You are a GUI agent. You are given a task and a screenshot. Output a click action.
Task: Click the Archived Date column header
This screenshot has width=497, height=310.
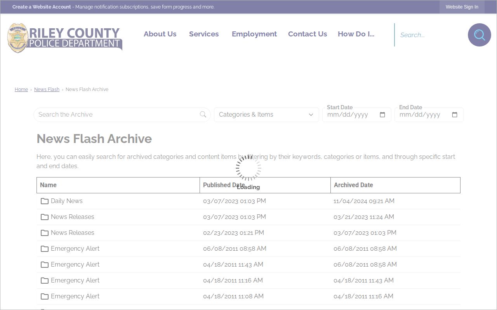tap(395, 185)
